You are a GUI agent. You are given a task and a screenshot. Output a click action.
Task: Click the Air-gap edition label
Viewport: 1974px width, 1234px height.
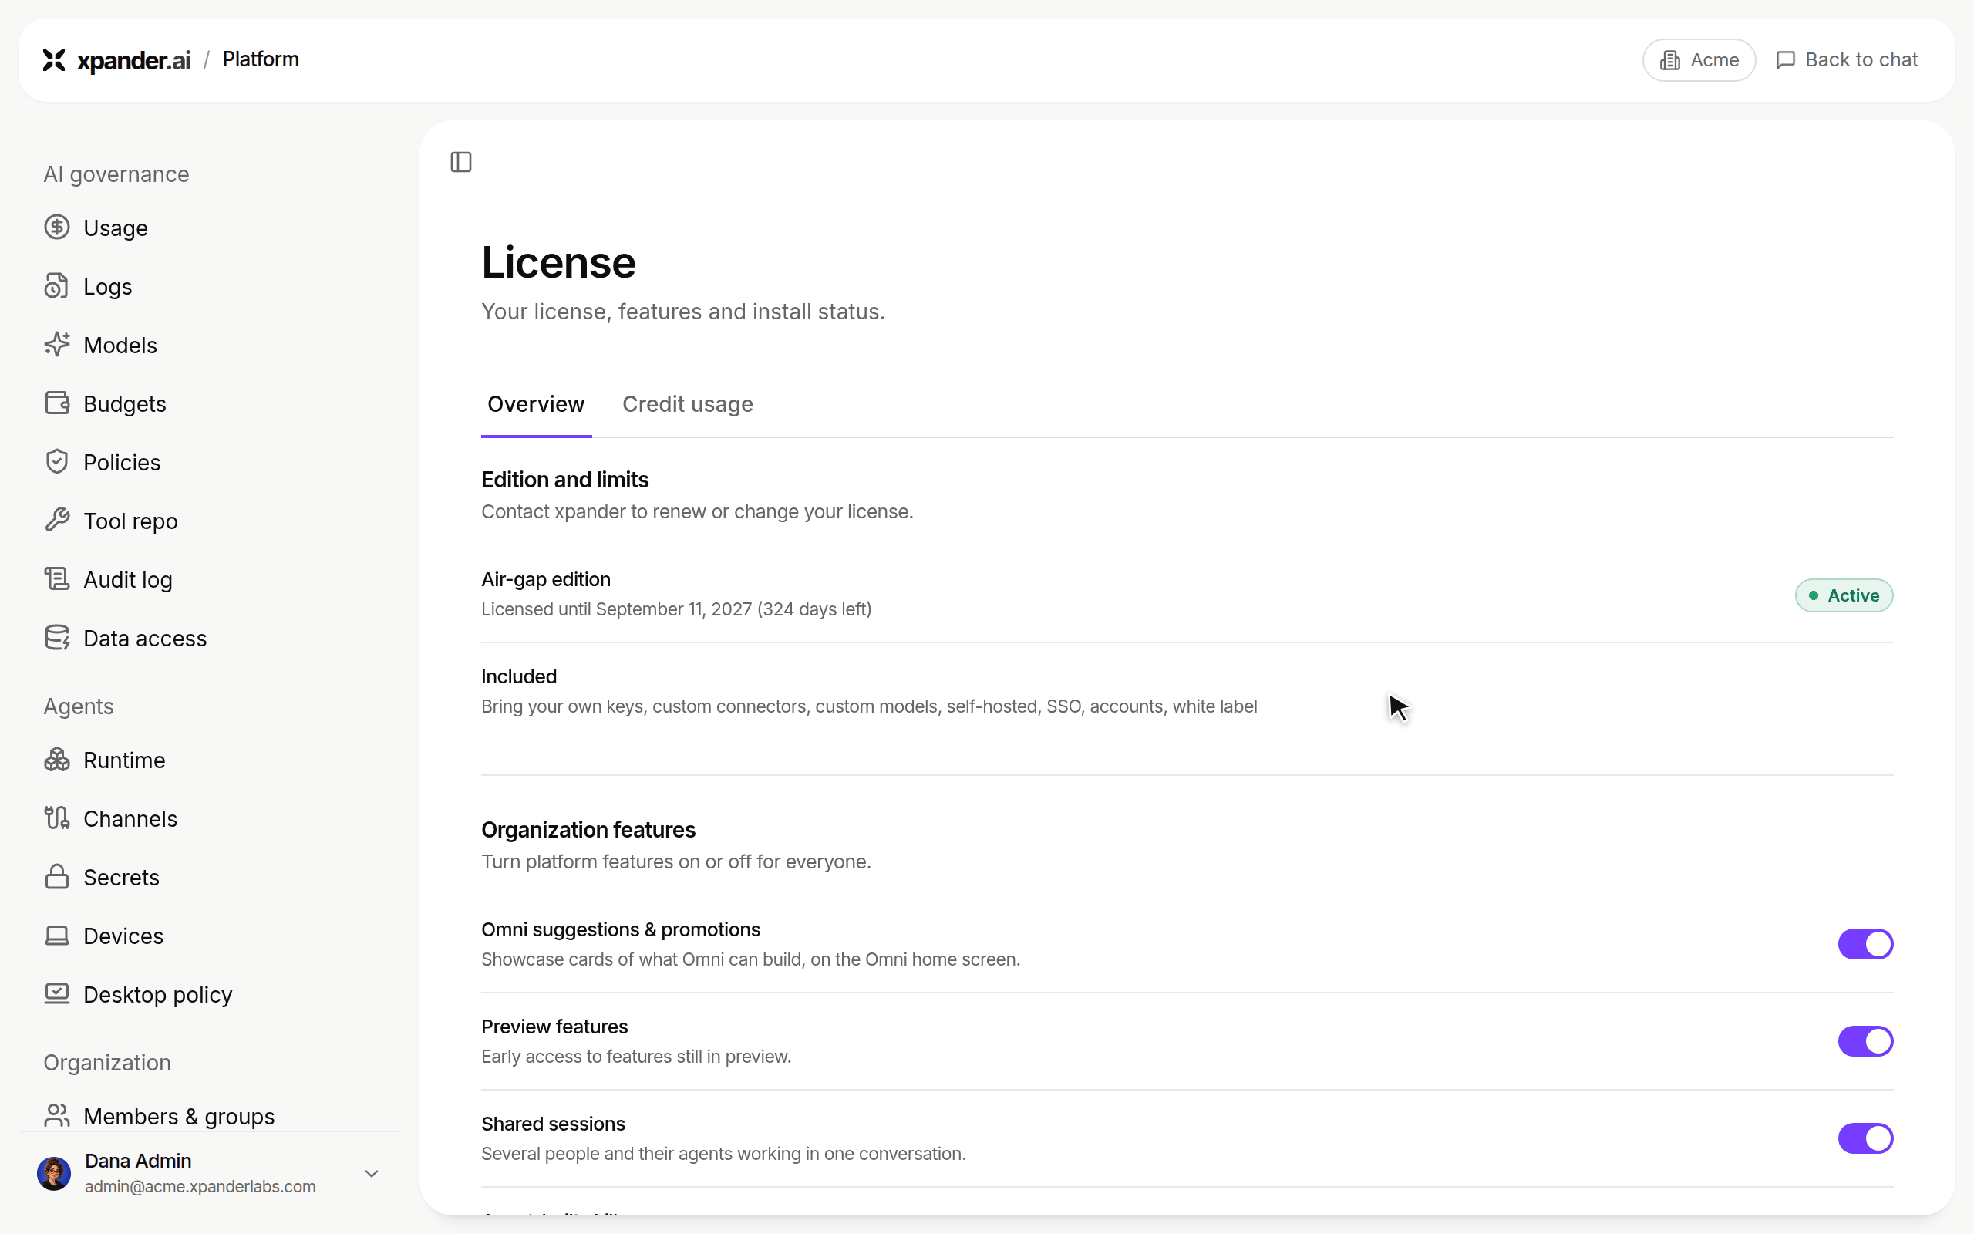[546, 579]
